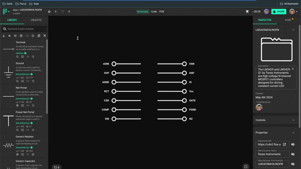Select the Terminal library part
Image resolution: width=301 pixels, height=169 pixels.
(x=23, y=49)
